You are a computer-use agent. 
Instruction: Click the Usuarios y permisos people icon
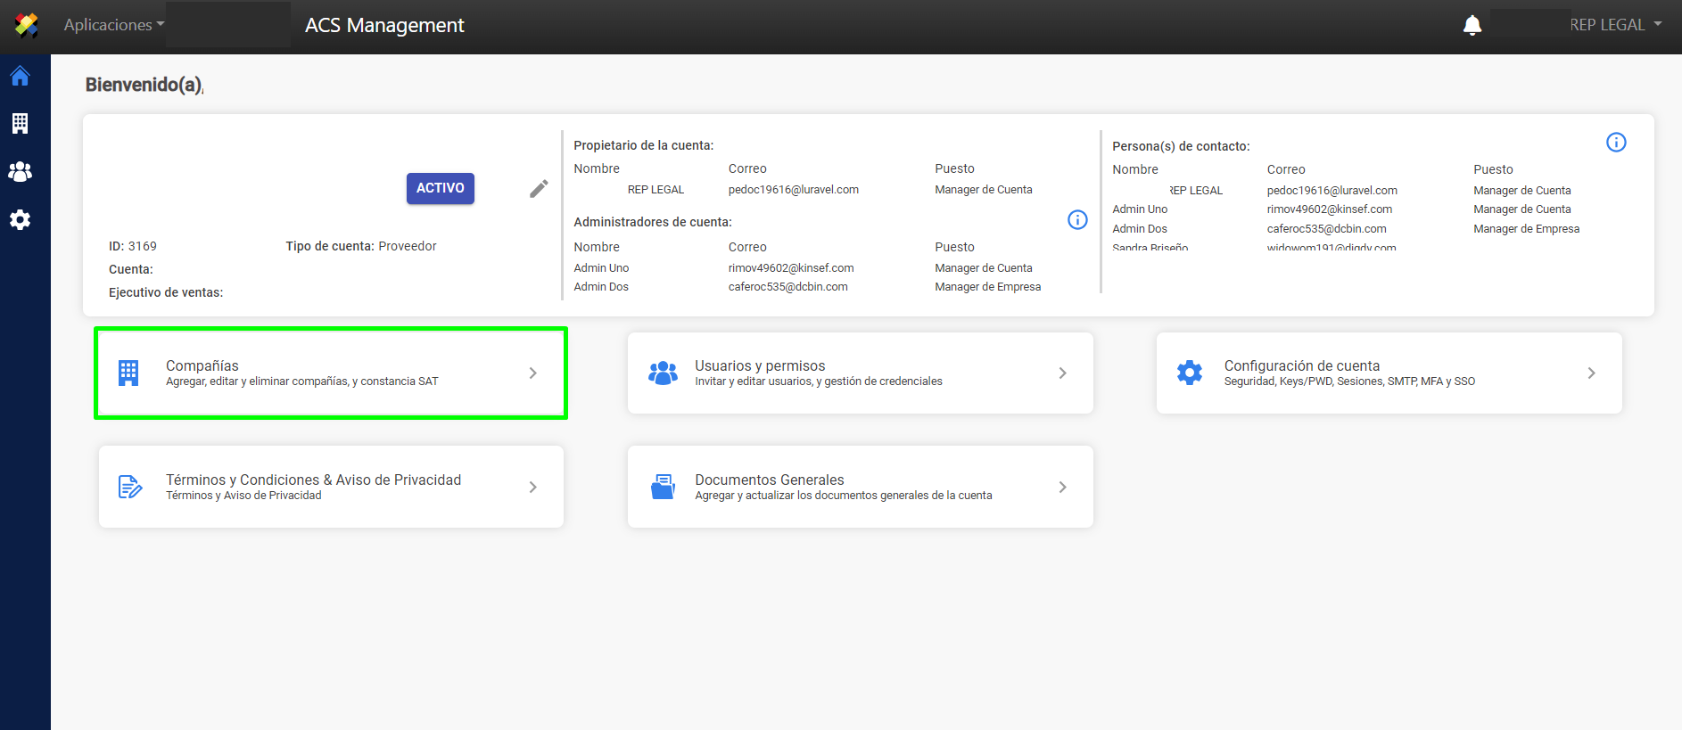click(663, 373)
